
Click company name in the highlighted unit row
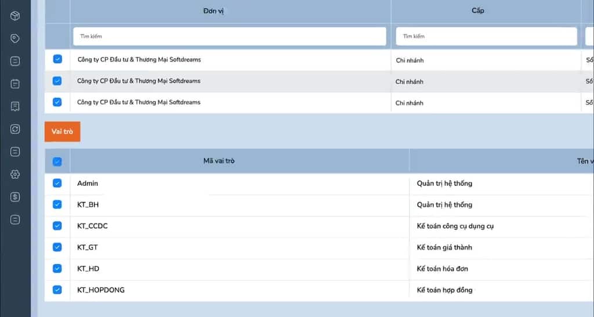pyautogui.click(x=139, y=81)
